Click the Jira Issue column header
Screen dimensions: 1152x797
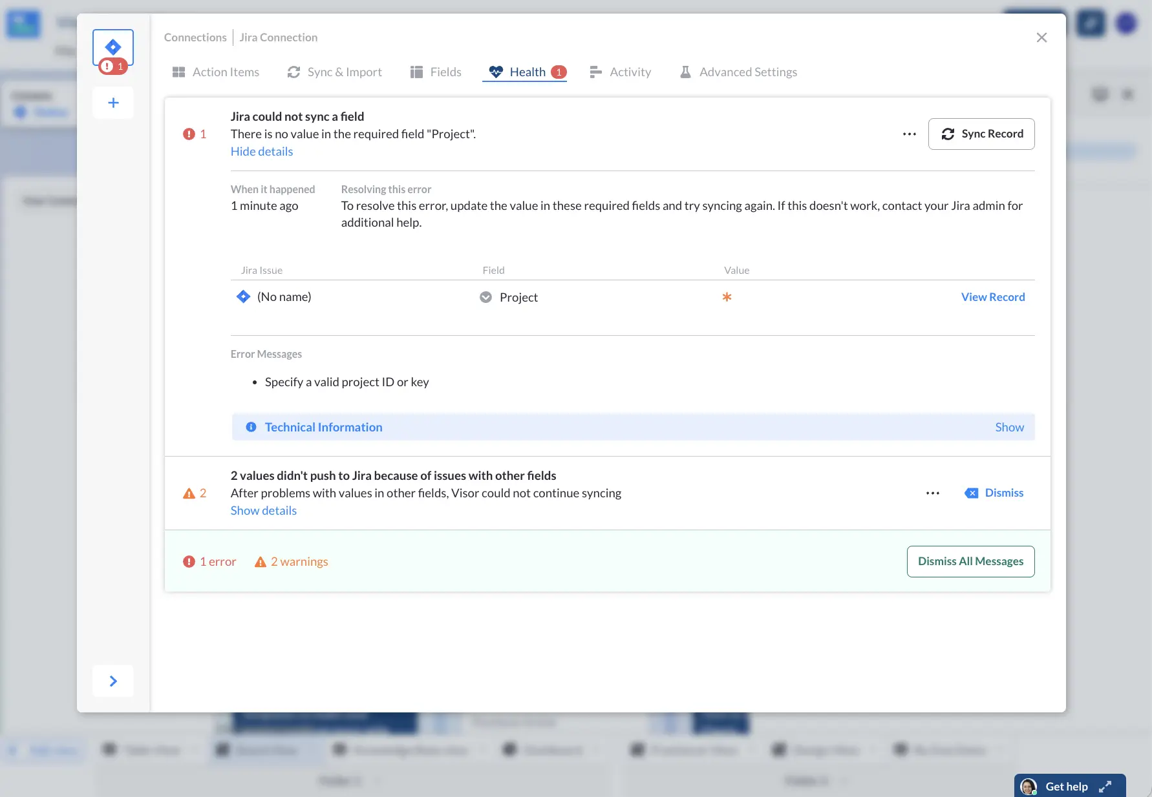point(262,270)
